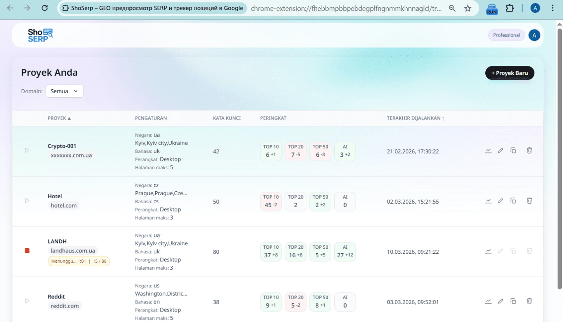This screenshot has height=322, width=563.
Task: Open the Crypto-001 project name
Action: (x=62, y=146)
